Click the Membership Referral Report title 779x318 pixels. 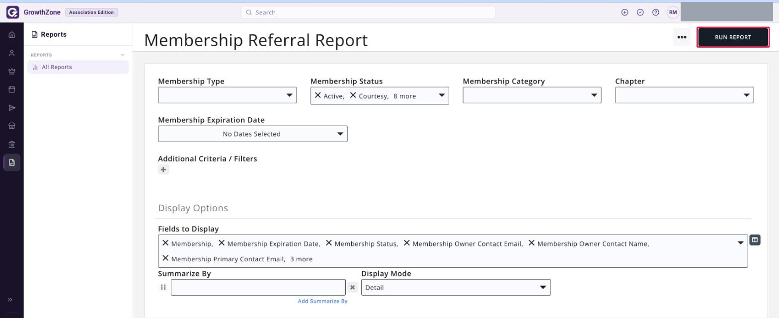(256, 40)
